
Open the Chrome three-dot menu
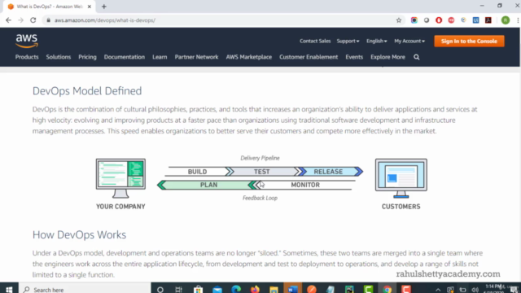tap(518, 20)
